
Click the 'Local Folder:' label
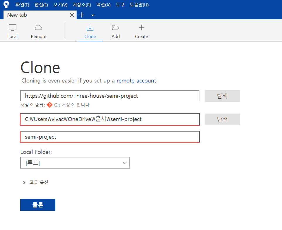click(36, 152)
